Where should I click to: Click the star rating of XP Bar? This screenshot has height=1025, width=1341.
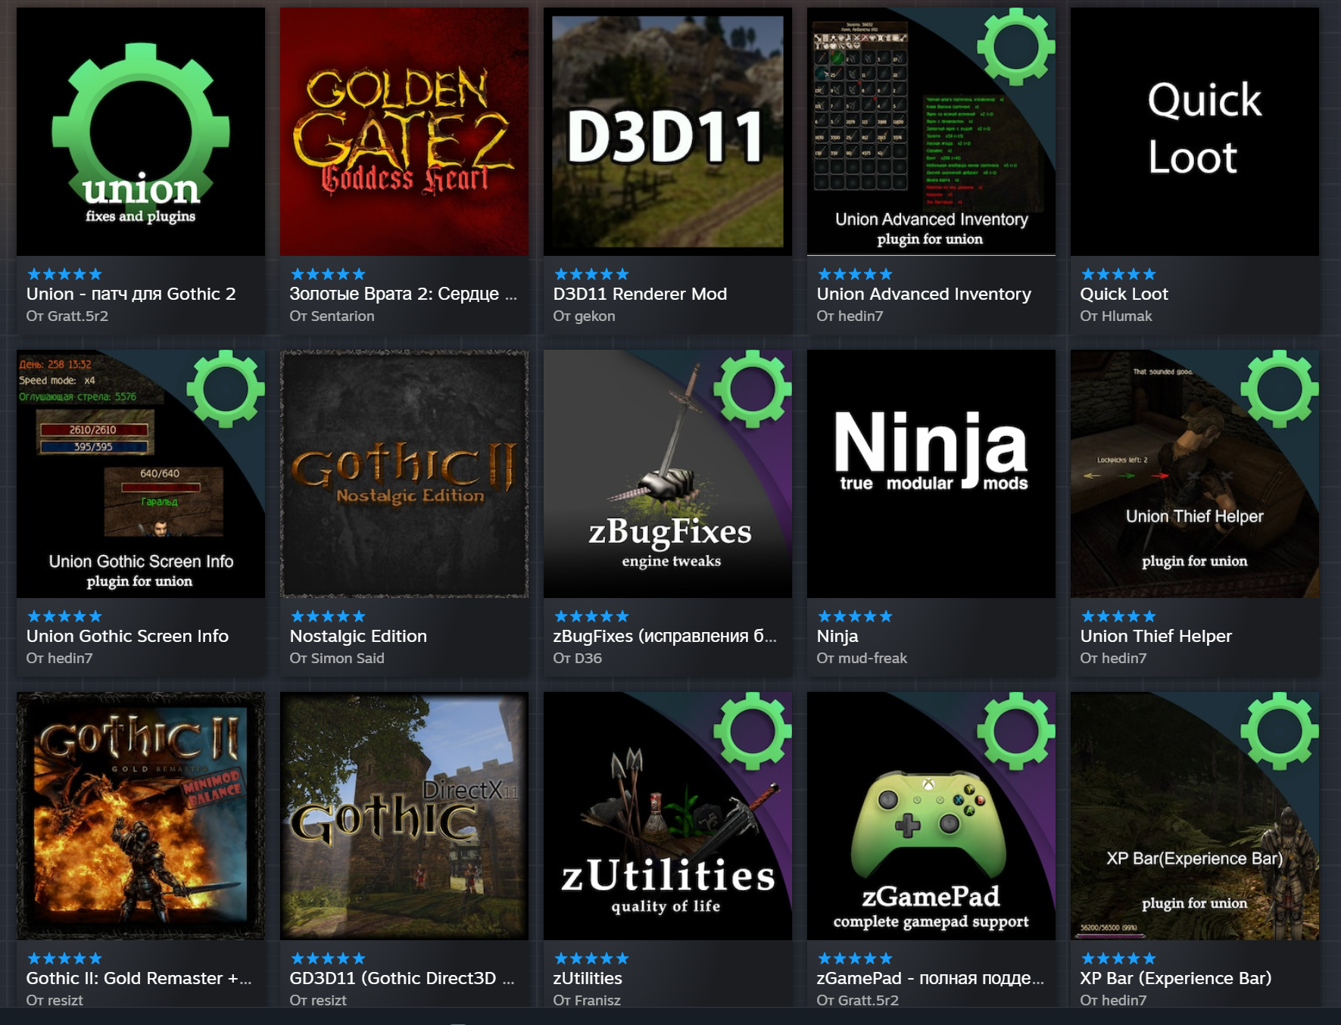point(1118,958)
